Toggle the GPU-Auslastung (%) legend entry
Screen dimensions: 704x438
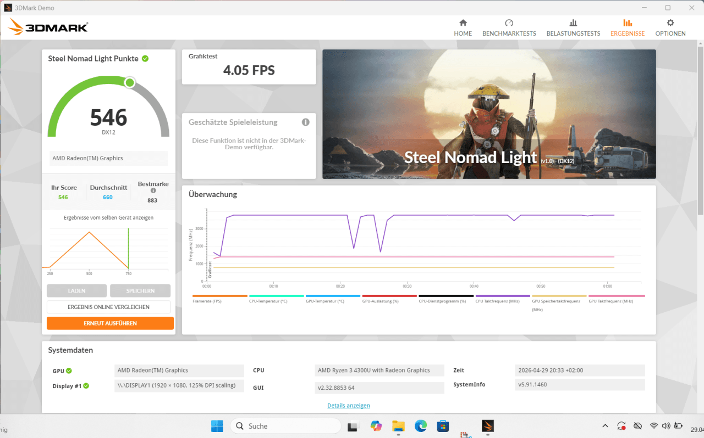pos(382,299)
